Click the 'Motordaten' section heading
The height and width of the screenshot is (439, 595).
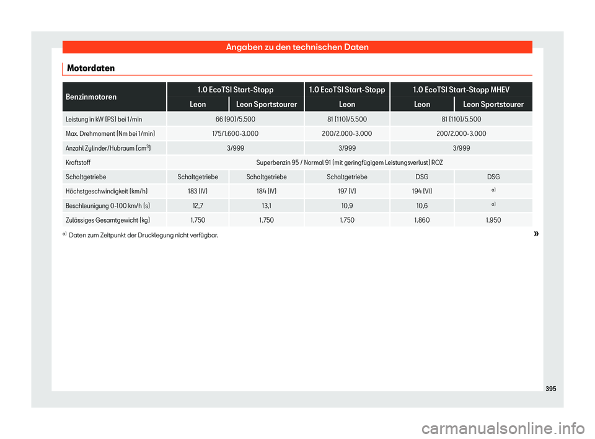coord(90,68)
